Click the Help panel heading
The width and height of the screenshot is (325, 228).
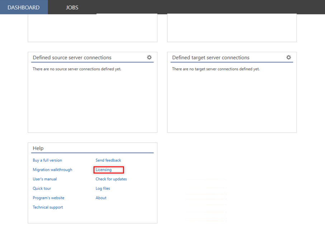tap(38, 148)
